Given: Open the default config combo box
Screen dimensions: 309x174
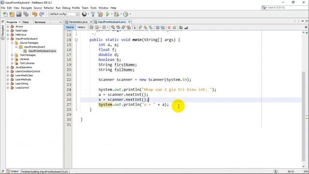Looking at the screenshot, I should [x=64, y=14].
